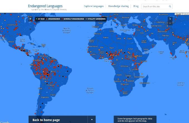This screenshot has width=189, height=123.
Task: Click the Argentina map label
Action: click(x=45, y=97)
